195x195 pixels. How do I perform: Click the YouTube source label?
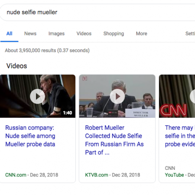[x=174, y=175]
